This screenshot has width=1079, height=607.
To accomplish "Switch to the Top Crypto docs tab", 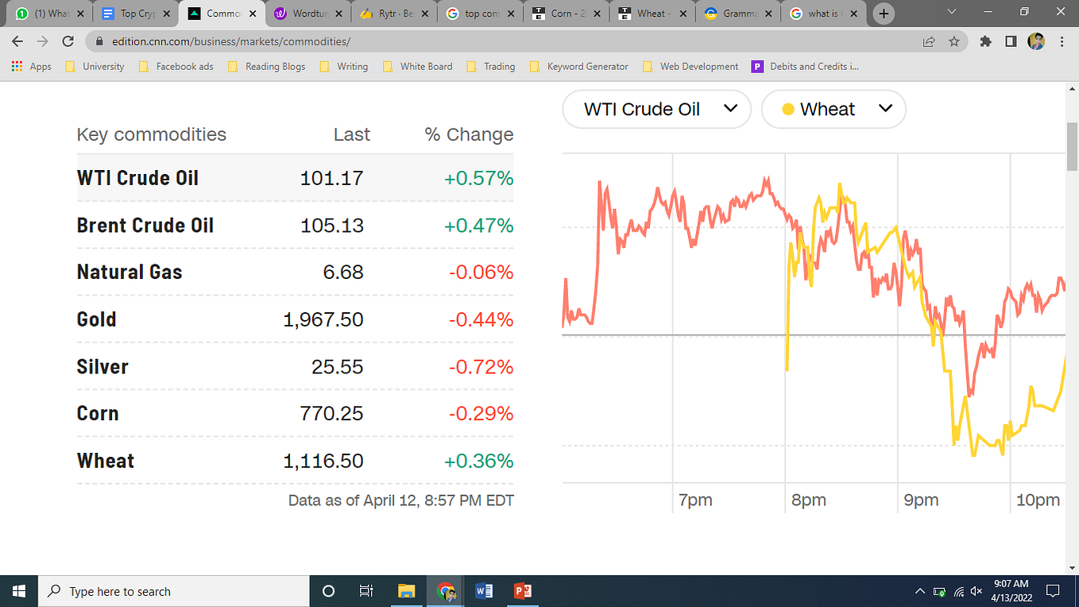I will 137,14.
